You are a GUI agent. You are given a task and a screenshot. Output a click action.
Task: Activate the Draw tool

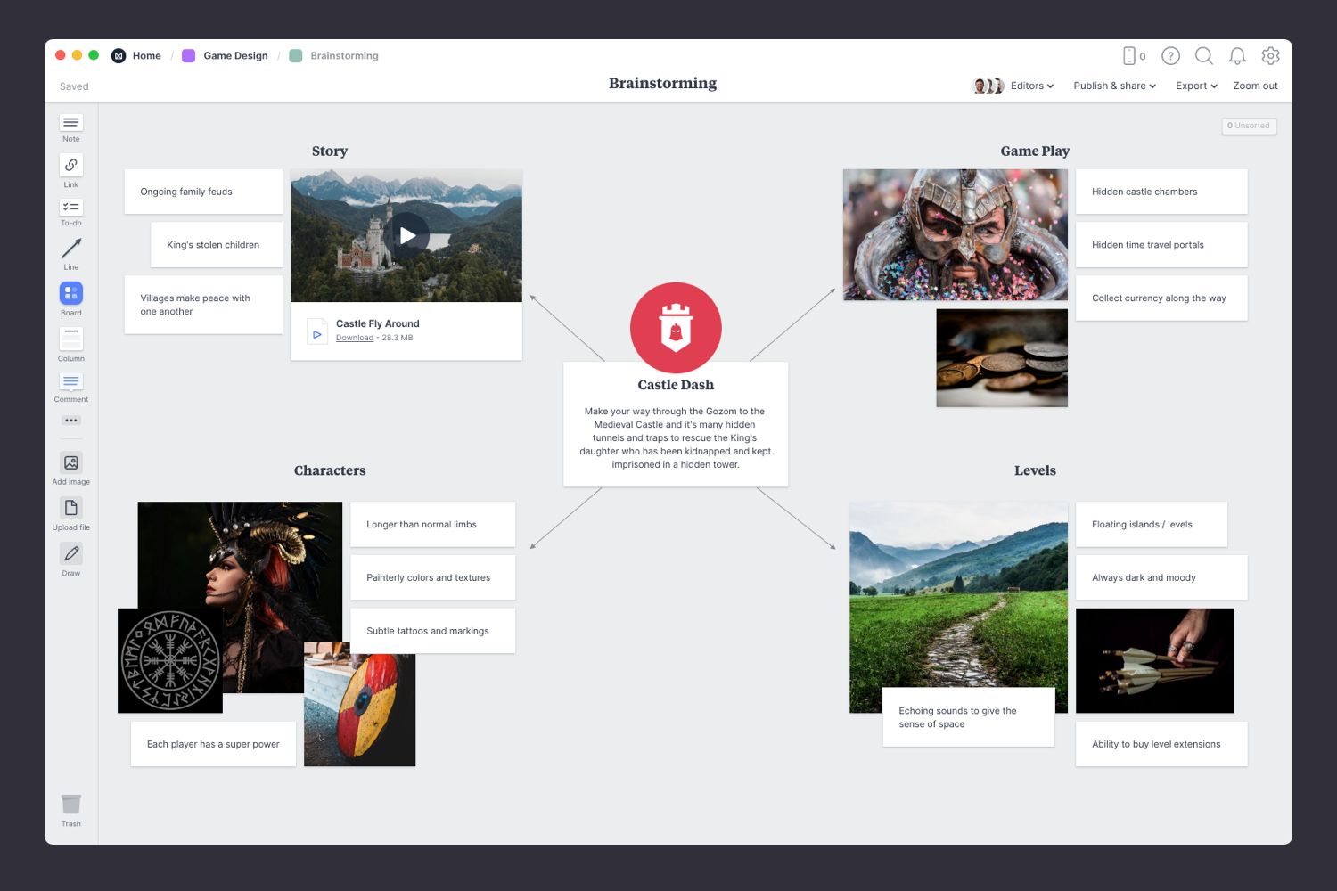pyautogui.click(x=70, y=555)
